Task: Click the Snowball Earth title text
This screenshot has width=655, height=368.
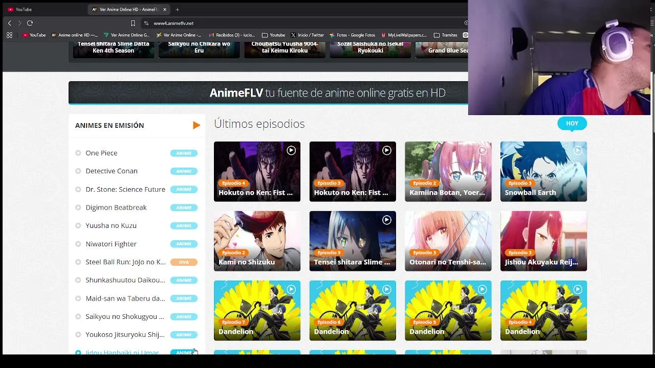Action: pyautogui.click(x=530, y=193)
